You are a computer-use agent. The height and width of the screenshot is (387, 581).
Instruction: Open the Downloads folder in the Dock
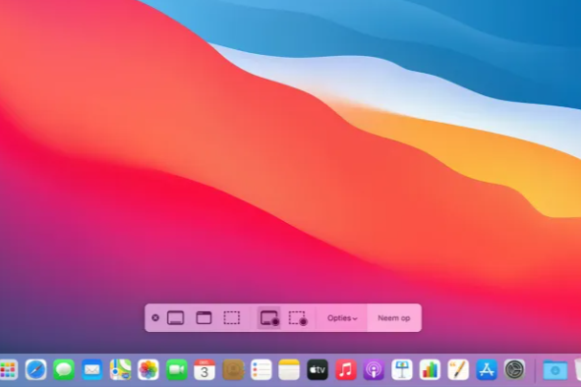(555, 369)
